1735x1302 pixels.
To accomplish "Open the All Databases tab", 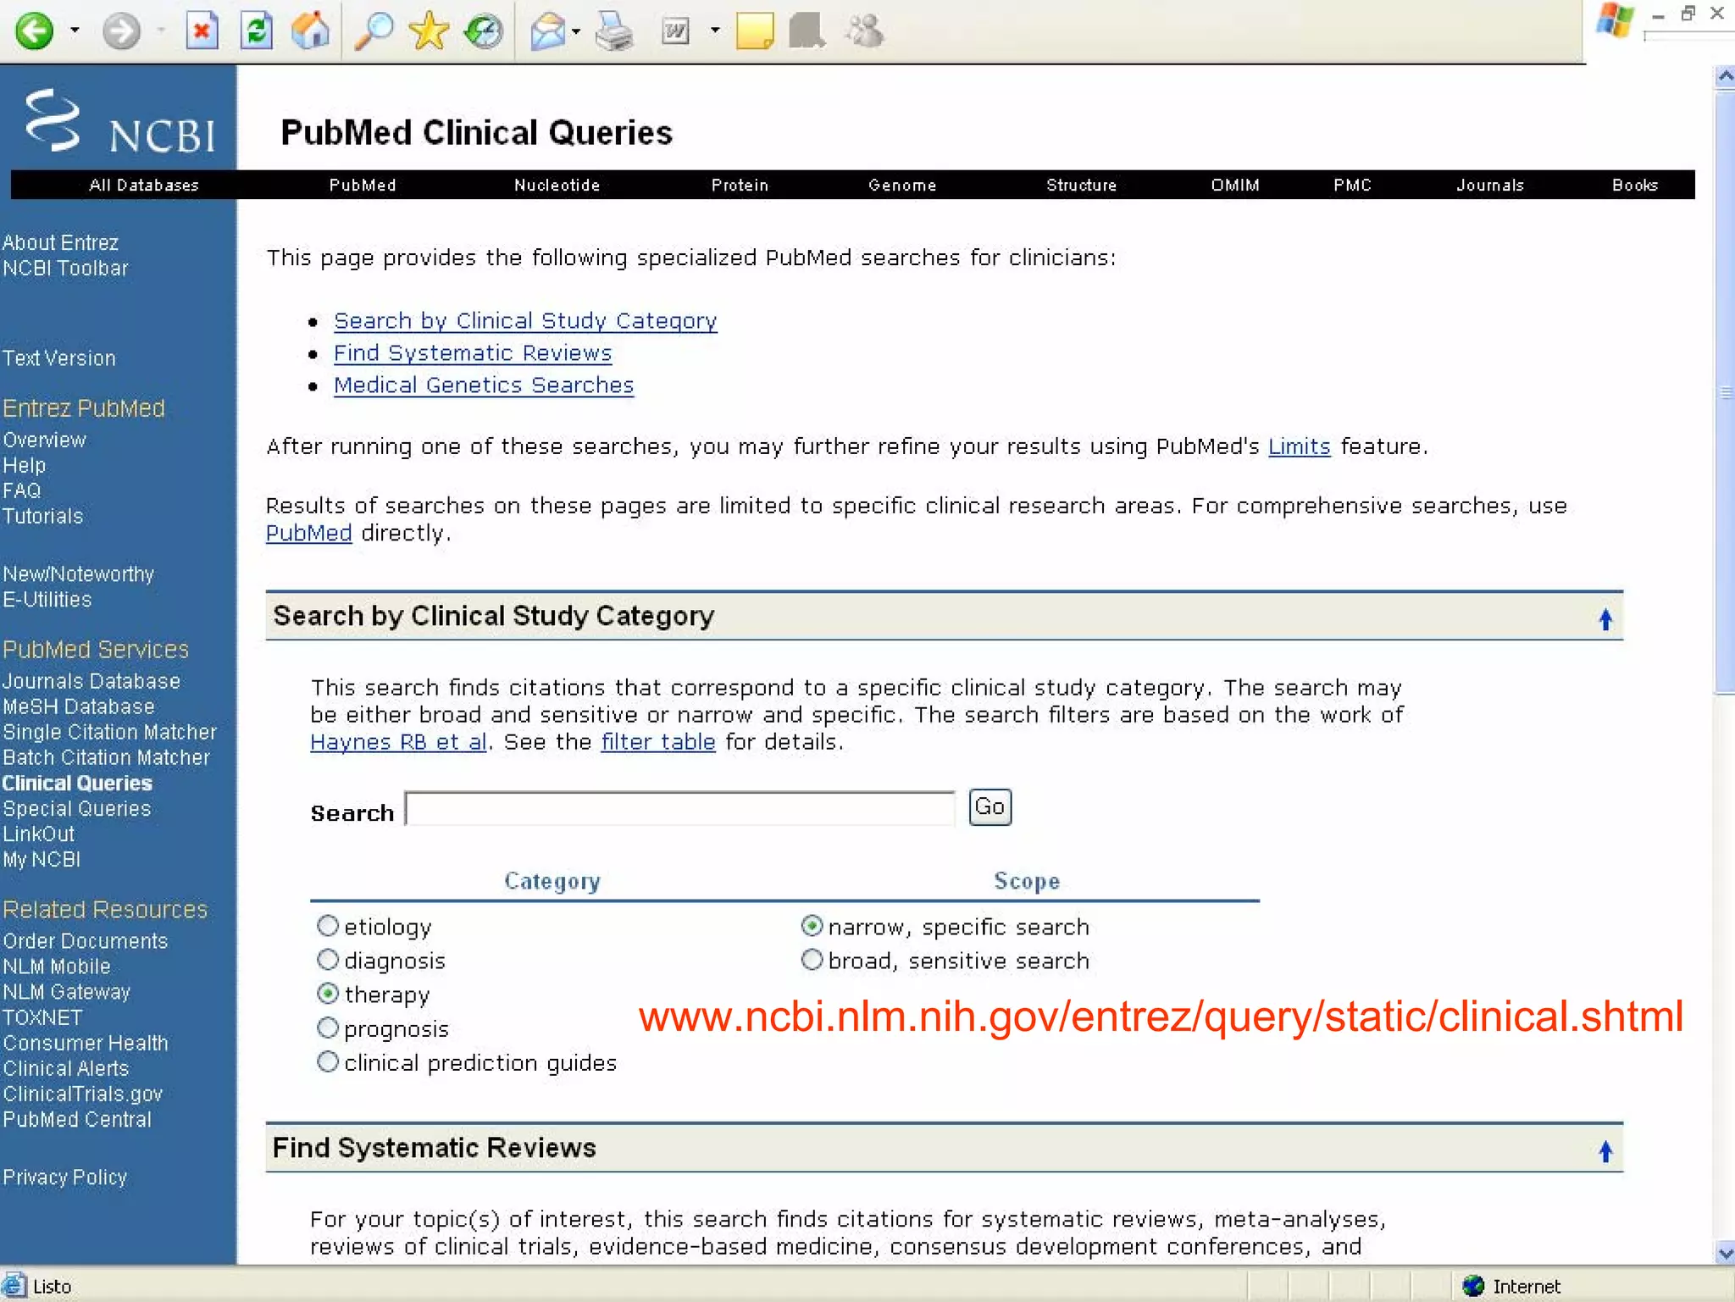I will pyautogui.click(x=144, y=185).
